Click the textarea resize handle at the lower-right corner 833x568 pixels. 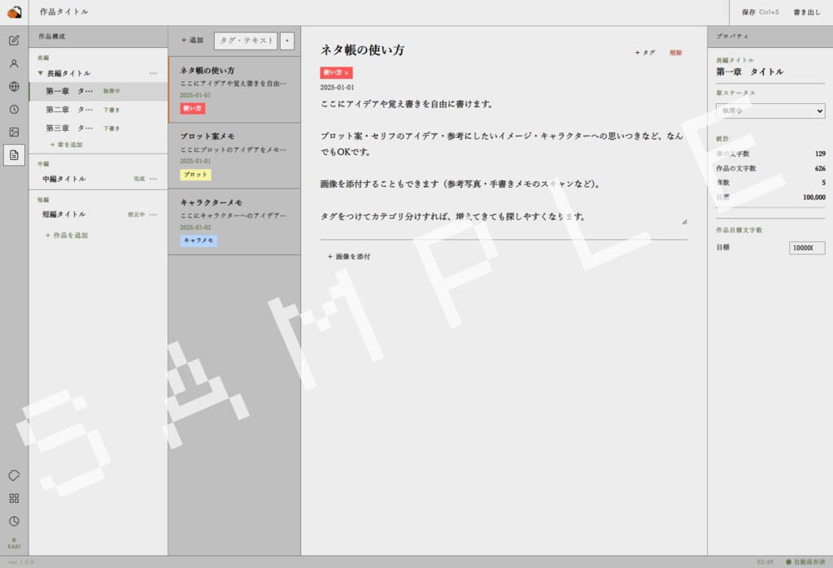click(684, 222)
